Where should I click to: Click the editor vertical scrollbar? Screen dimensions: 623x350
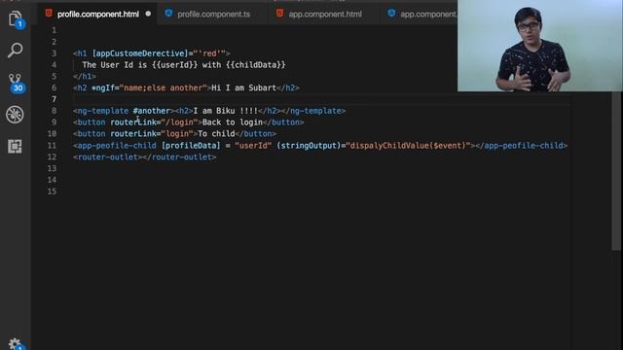click(616, 171)
